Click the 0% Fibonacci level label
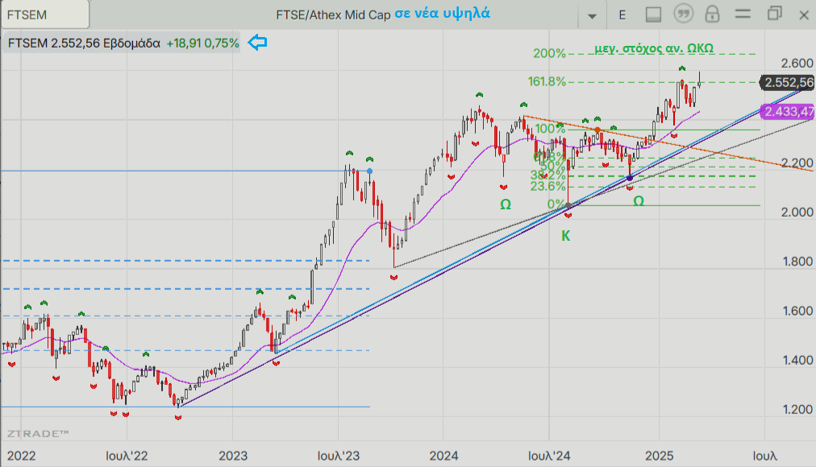Image resolution: width=816 pixels, height=467 pixels. (556, 204)
